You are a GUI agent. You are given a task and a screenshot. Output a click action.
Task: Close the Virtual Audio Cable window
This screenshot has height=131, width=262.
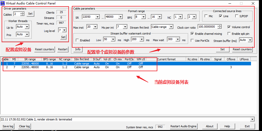(x=253, y=3)
